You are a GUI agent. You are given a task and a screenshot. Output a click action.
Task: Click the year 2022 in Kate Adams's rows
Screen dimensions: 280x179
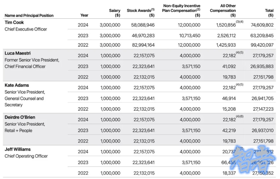[x=83, y=109]
